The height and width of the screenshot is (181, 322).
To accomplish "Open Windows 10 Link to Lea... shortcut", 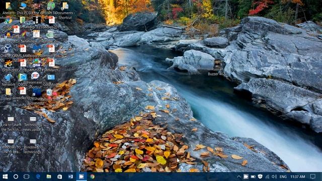I will [11, 141].
